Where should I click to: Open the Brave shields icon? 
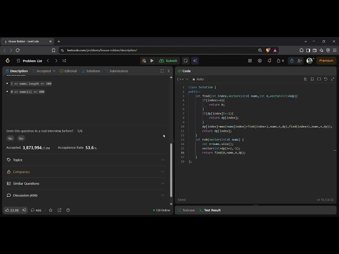(268, 50)
